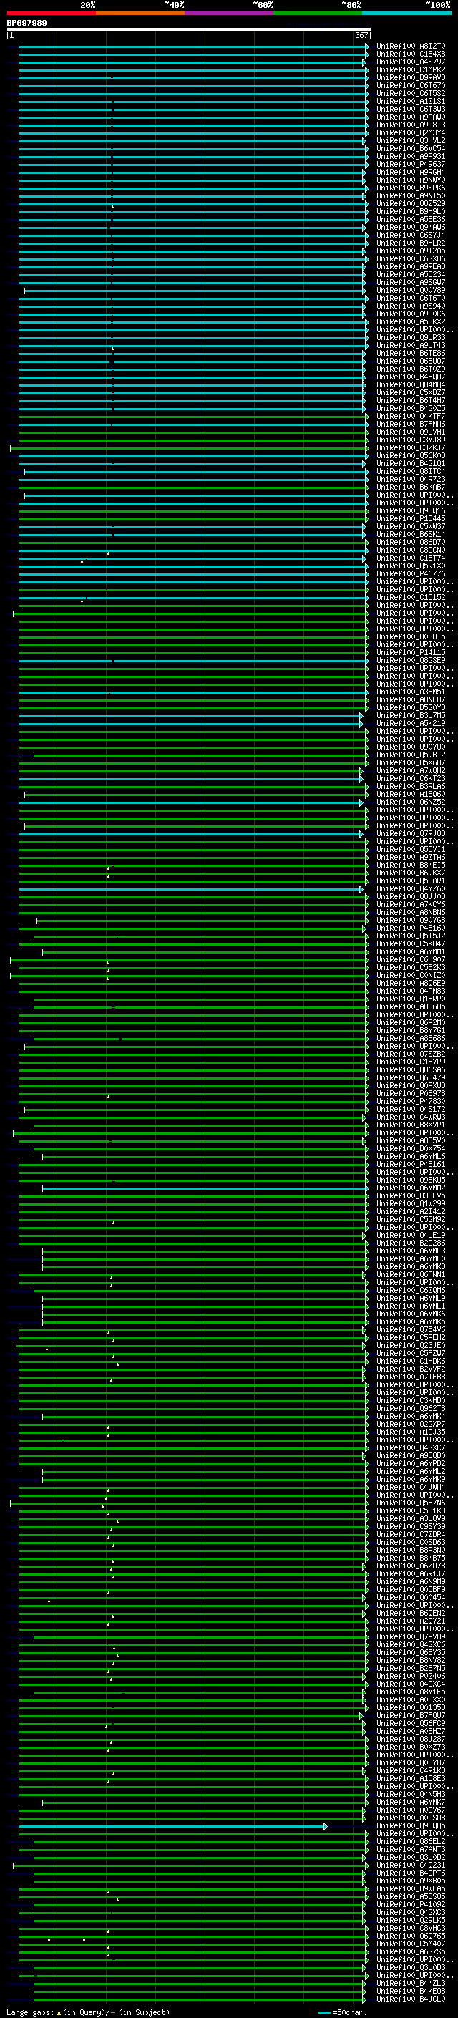Screen dimensions: 458x2018
Task: Select the UniRef100_Q5DVI1 label
Action: pyautogui.click(x=411, y=849)
